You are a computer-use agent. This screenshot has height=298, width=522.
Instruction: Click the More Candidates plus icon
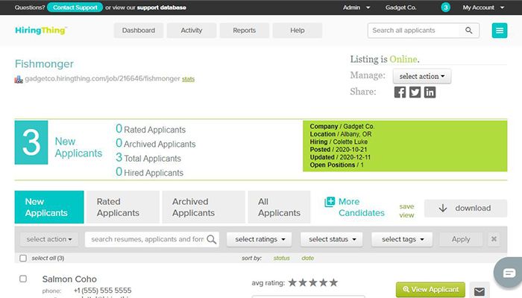pos(330,202)
